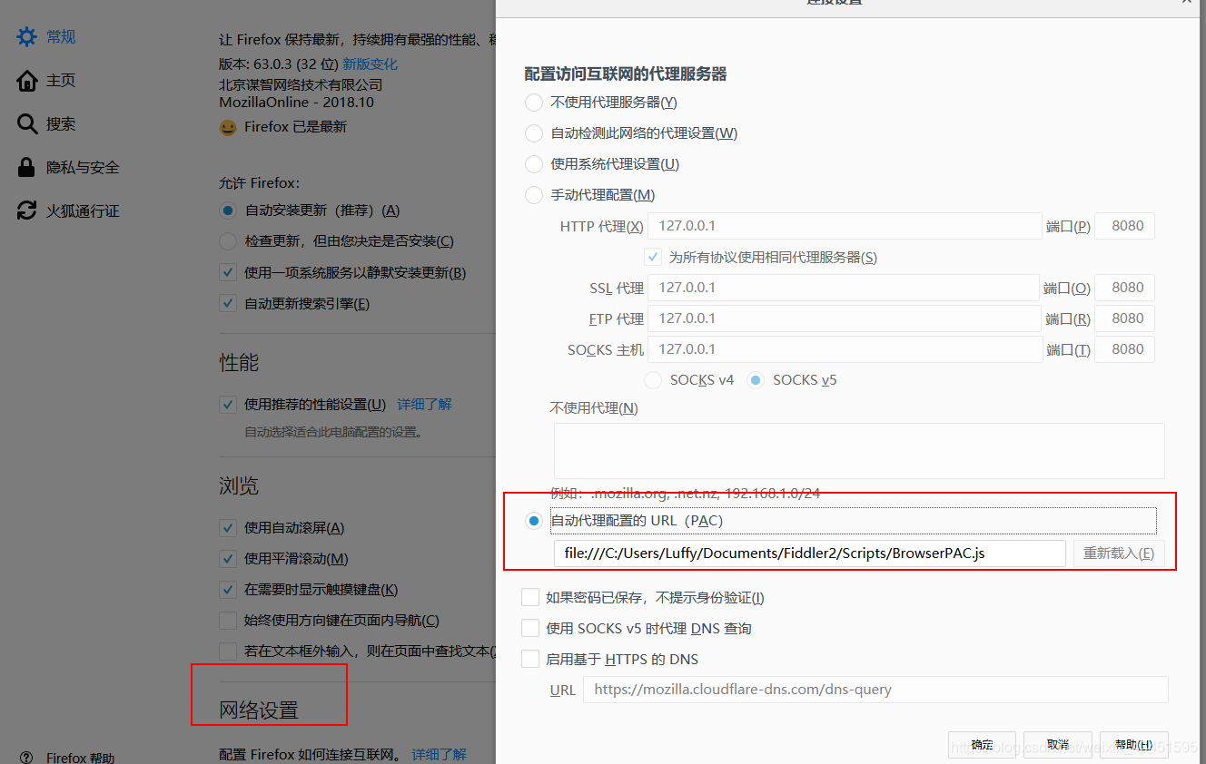
Task: Toggle 始终使用方向键在页面内导航 checkbox
Action: pyautogui.click(x=228, y=621)
